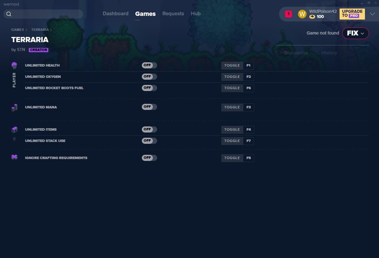Viewport: 379px width, 258px height.
Task: Click the TOGGLE F3 hotkey button
Action: [237, 107]
